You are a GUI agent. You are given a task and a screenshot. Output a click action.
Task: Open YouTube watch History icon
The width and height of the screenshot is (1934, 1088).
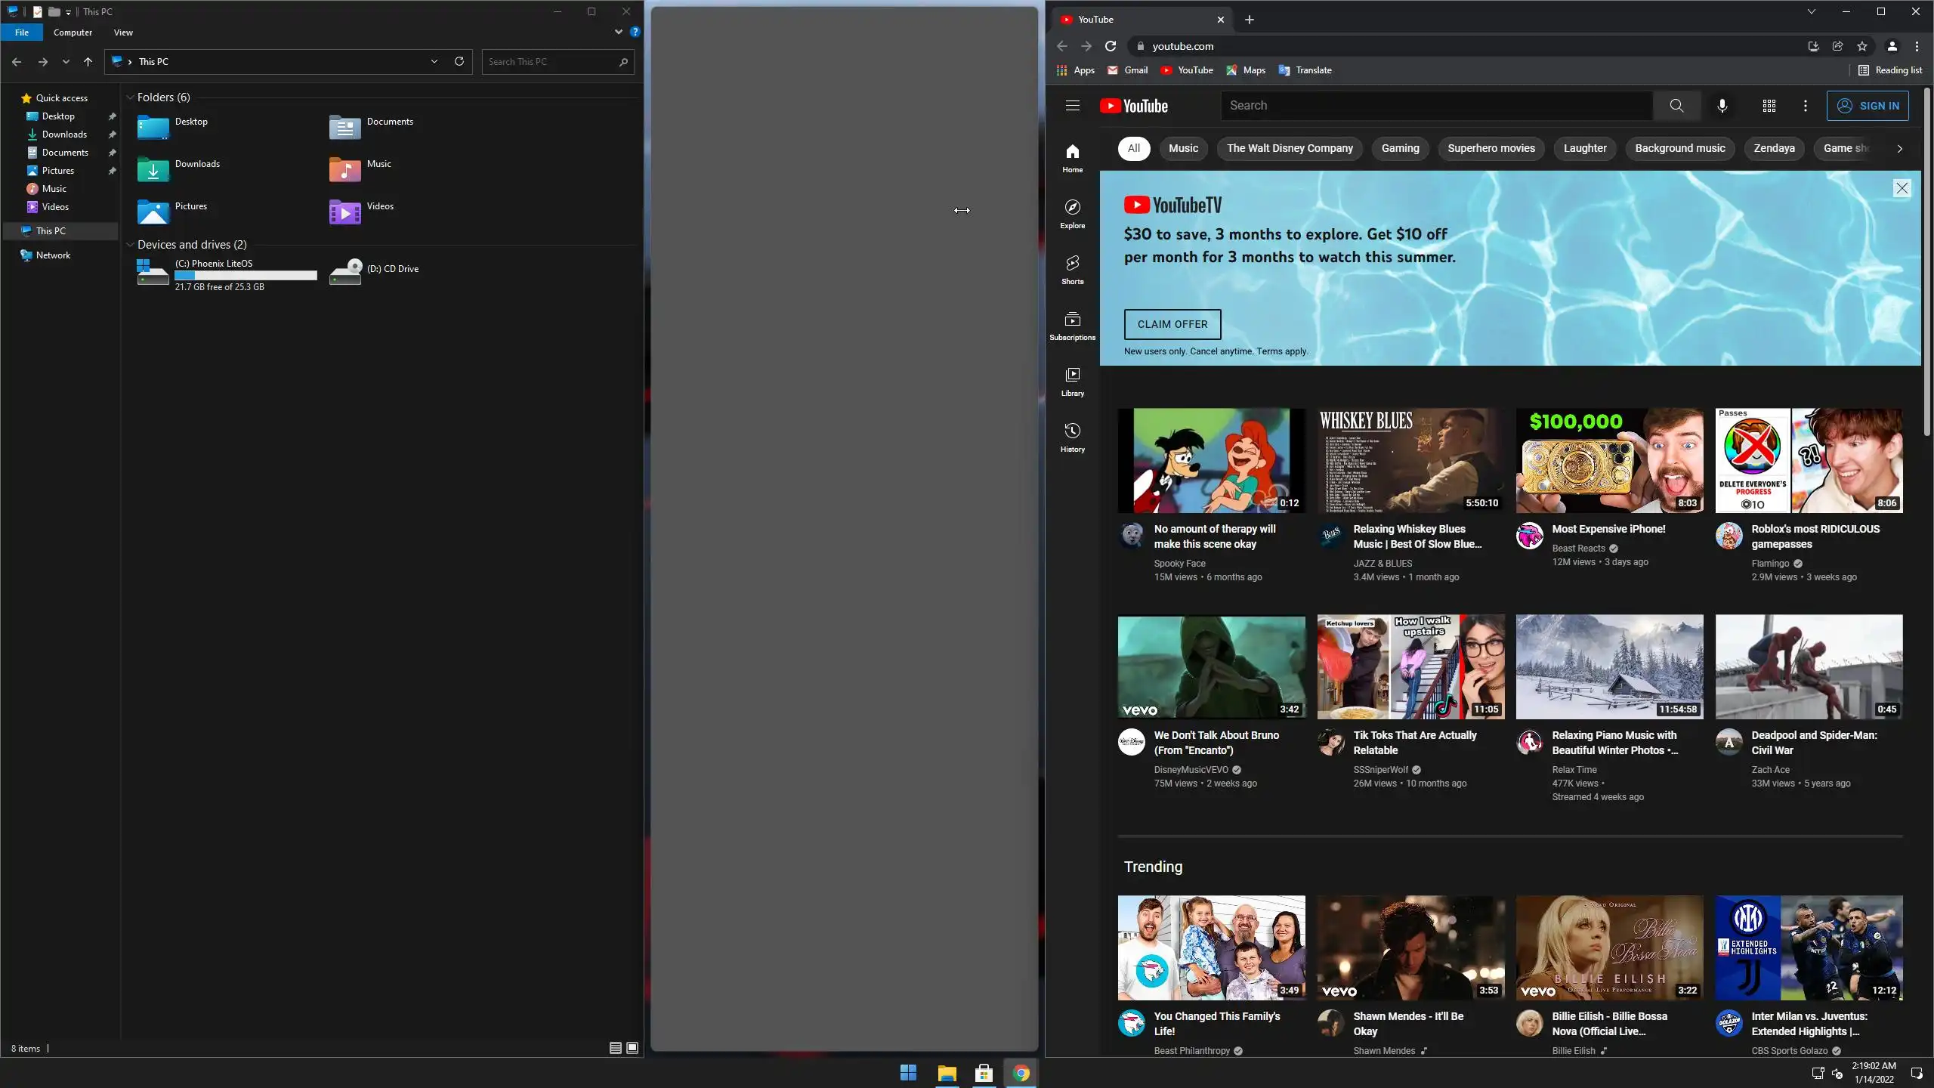pos(1072,437)
